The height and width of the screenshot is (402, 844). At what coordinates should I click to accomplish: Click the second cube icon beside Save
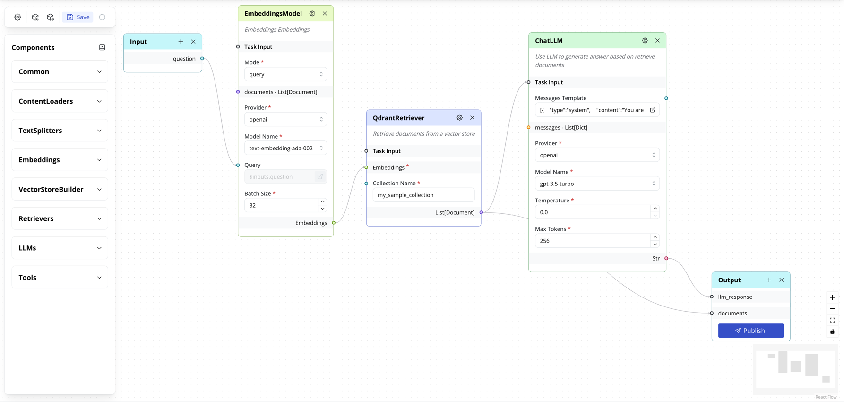pos(51,17)
